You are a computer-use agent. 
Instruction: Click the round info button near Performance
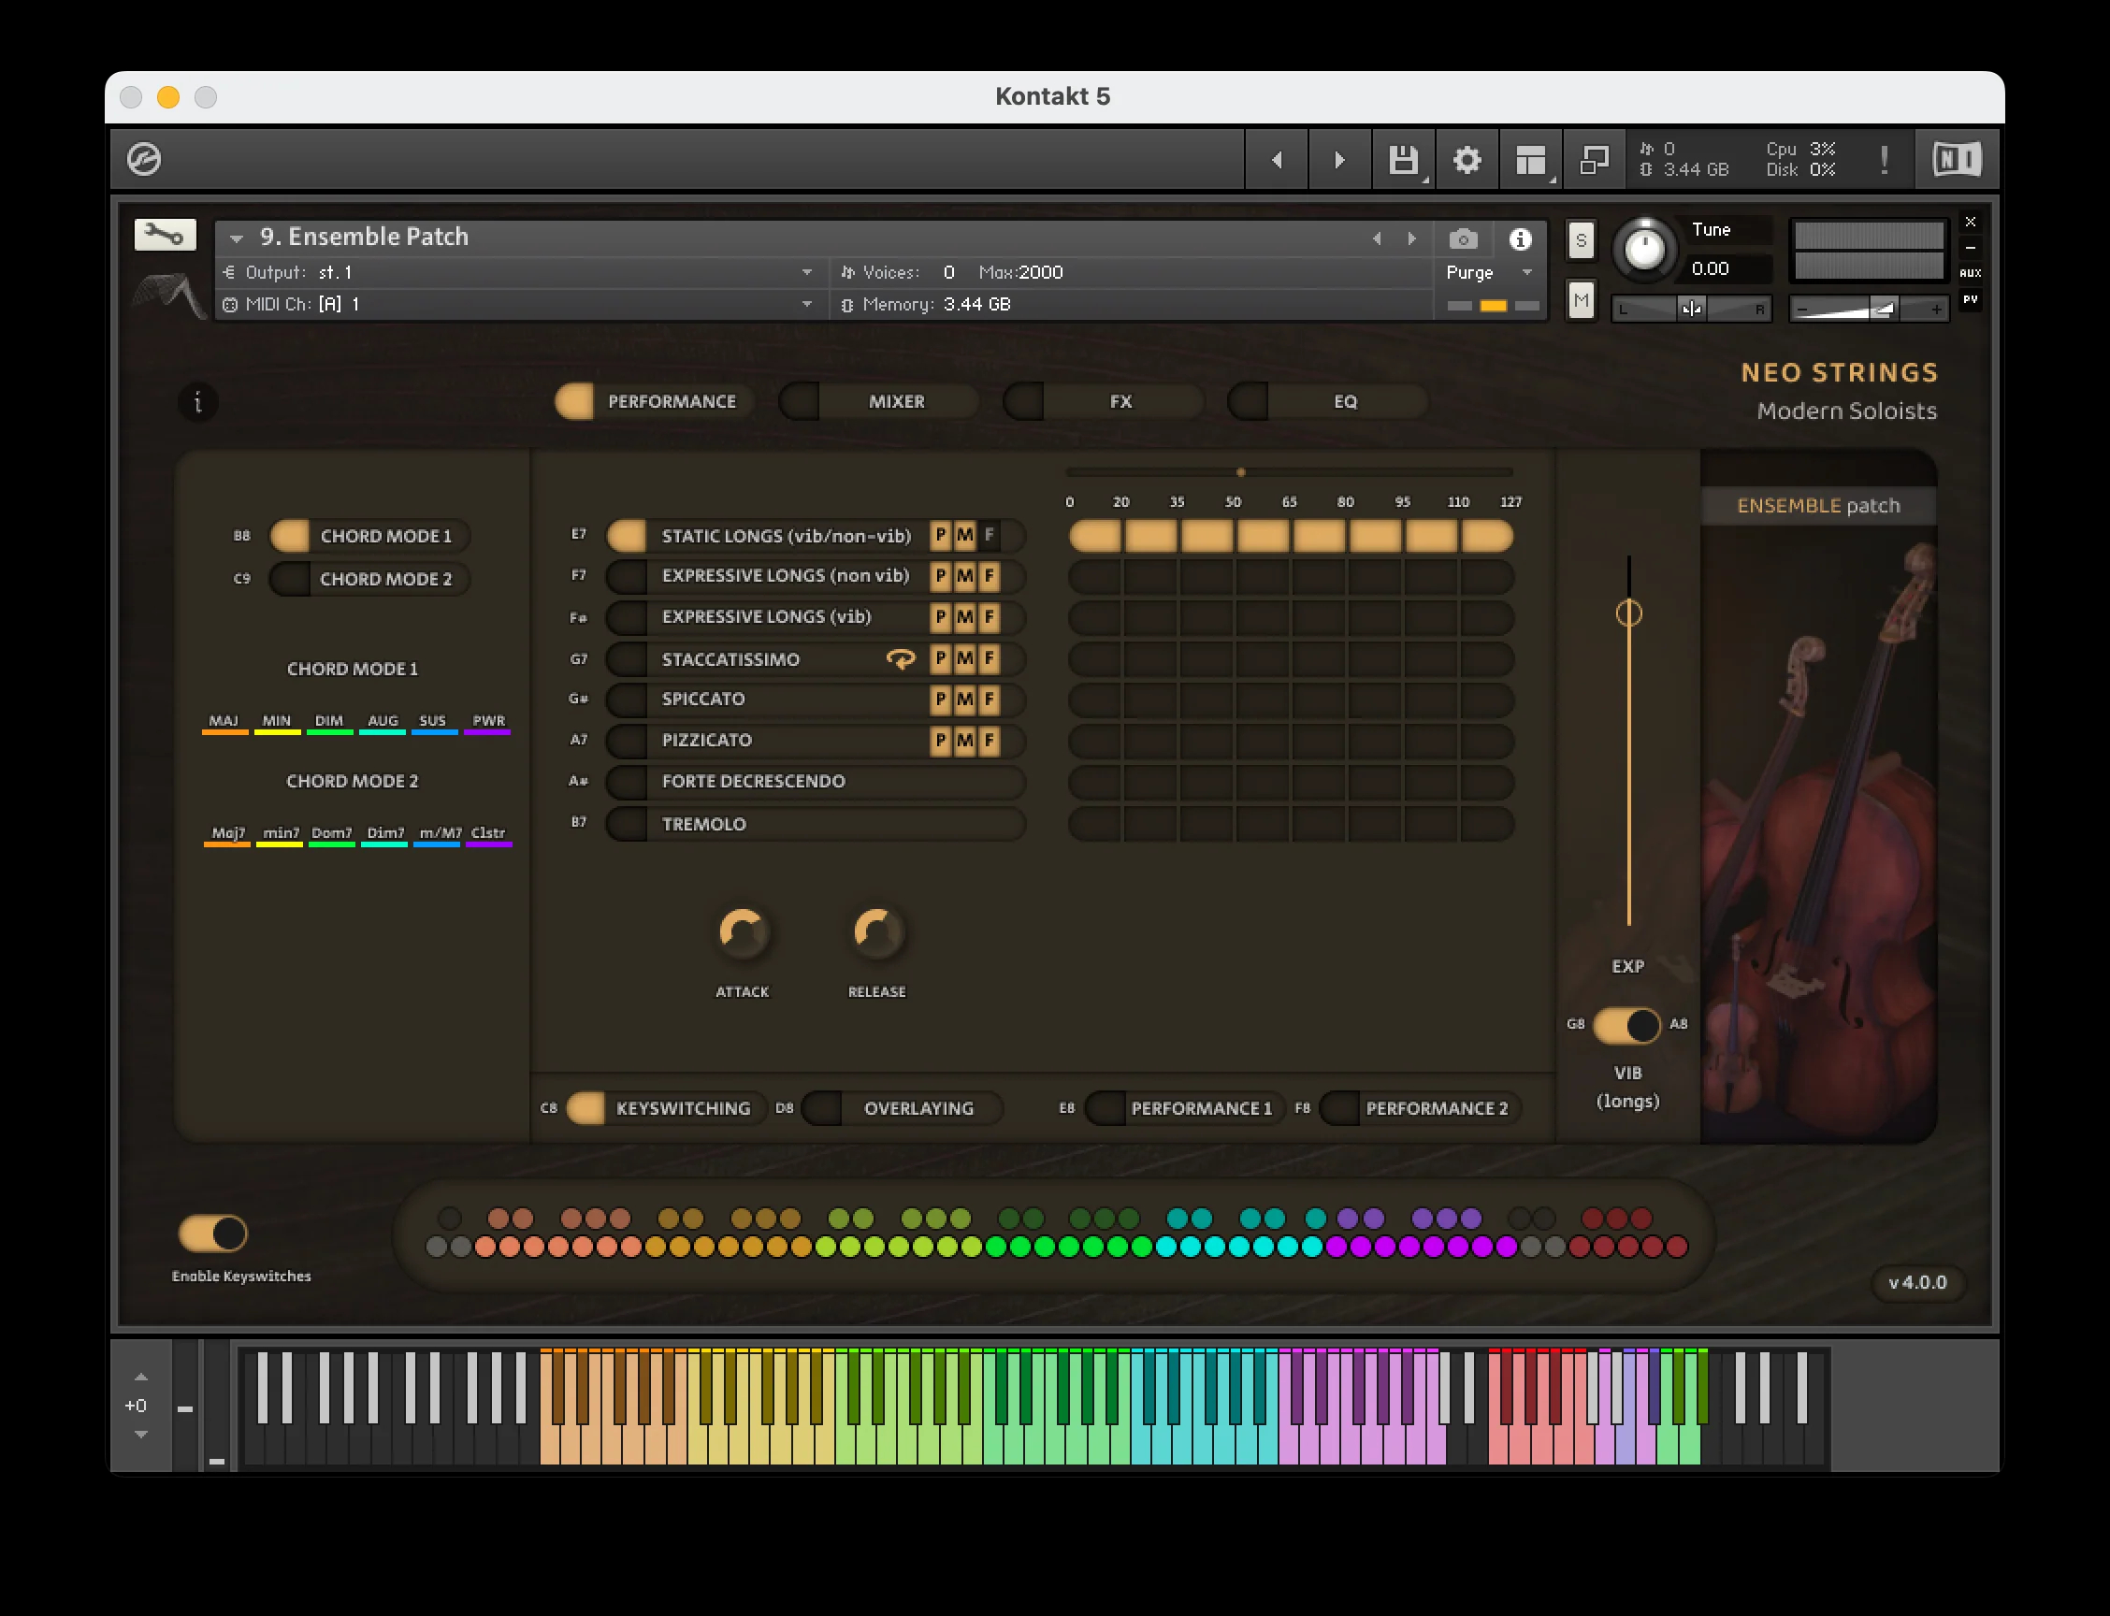(x=198, y=402)
